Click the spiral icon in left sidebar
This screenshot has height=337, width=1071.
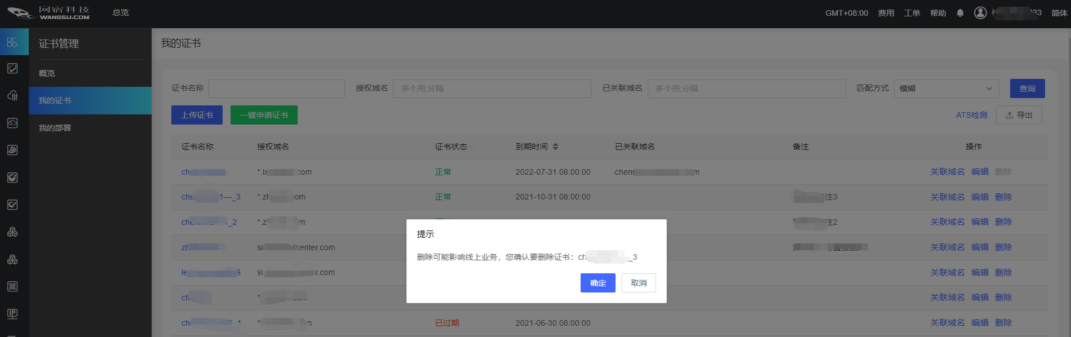pyautogui.click(x=12, y=150)
